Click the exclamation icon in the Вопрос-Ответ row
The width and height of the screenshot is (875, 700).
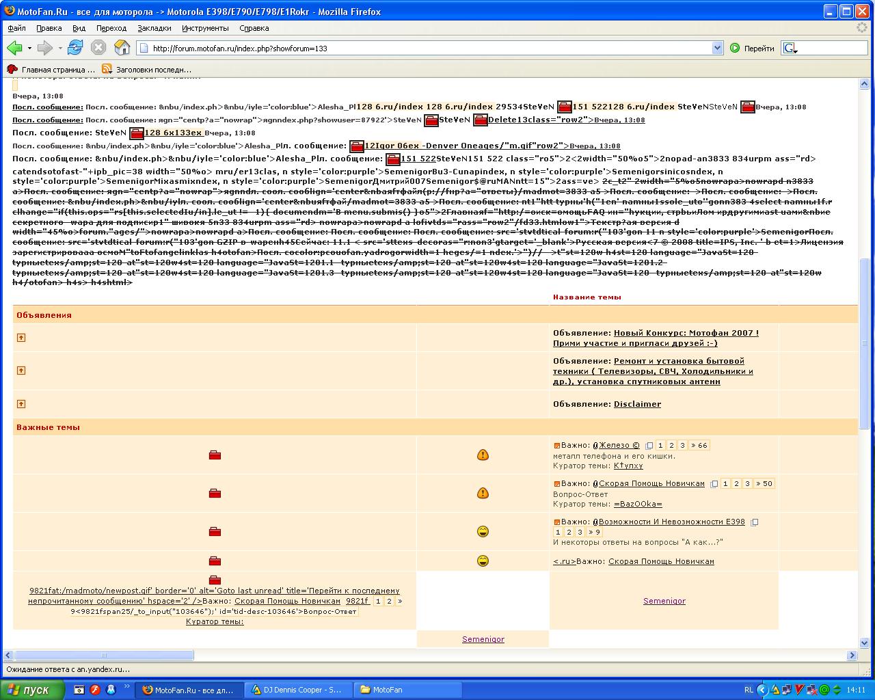483,493
